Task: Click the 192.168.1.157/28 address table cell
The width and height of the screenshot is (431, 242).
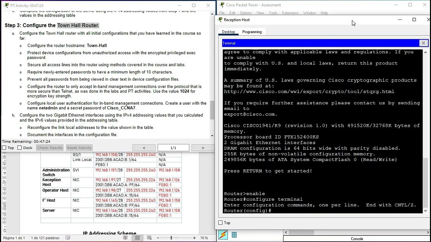Action: pyautogui.click(x=109, y=170)
